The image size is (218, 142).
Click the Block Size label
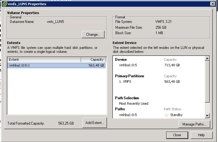(x=123, y=33)
